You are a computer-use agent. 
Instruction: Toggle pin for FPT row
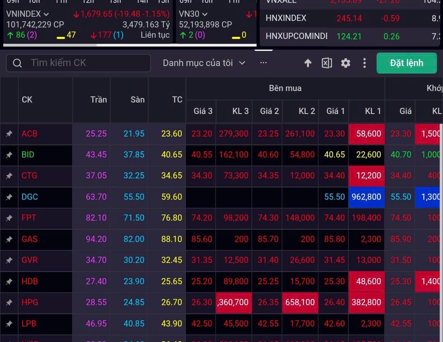(9, 218)
